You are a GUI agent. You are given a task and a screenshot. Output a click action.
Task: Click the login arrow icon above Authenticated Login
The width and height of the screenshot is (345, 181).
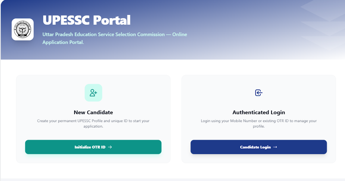259,93
